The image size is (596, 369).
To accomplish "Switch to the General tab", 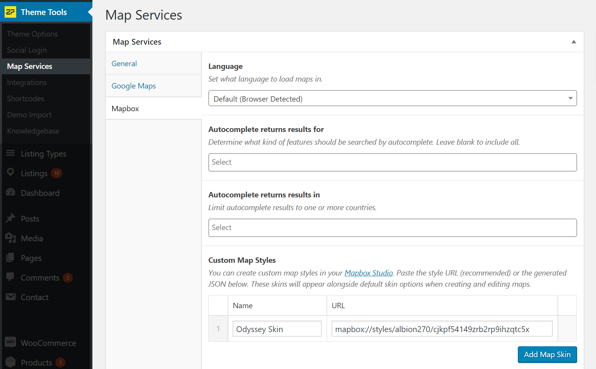I will click(x=124, y=63).
